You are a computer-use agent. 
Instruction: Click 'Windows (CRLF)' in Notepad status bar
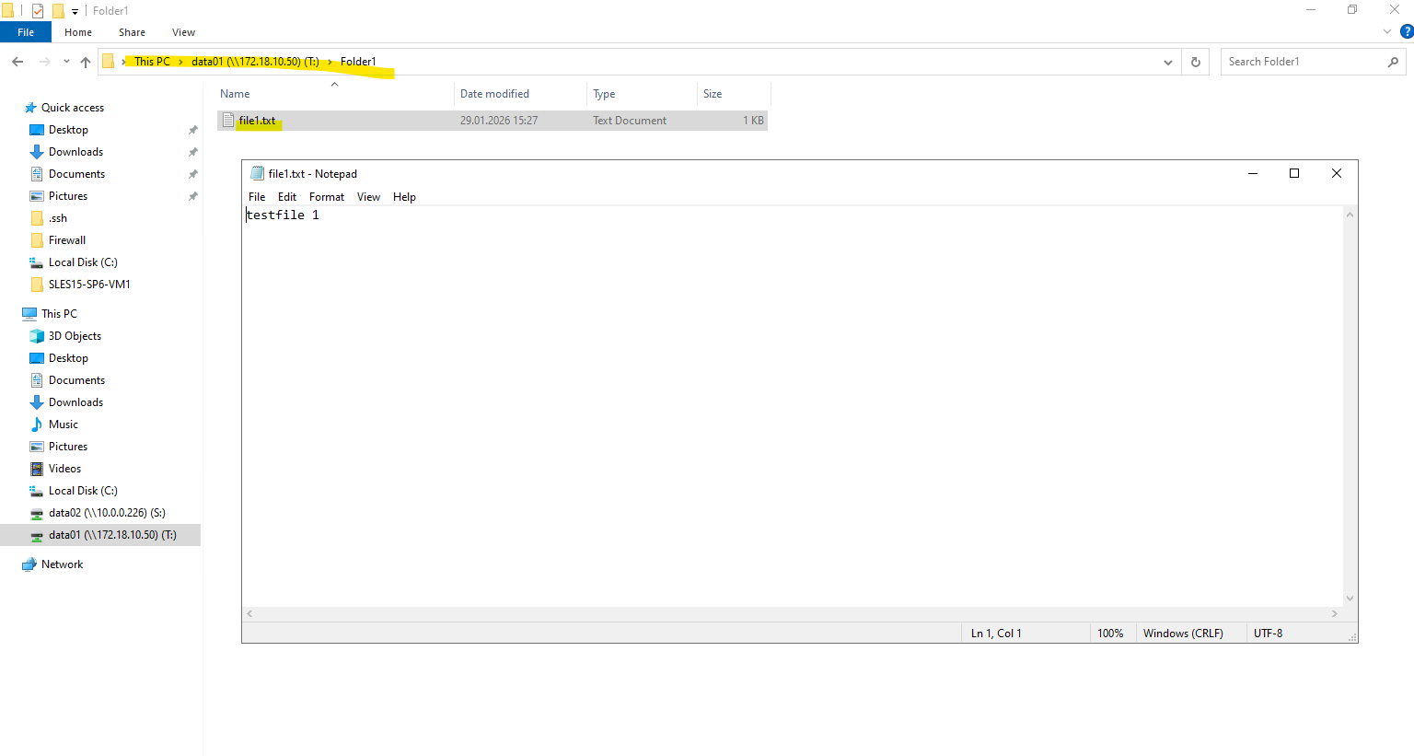[x=1183, y=634]
